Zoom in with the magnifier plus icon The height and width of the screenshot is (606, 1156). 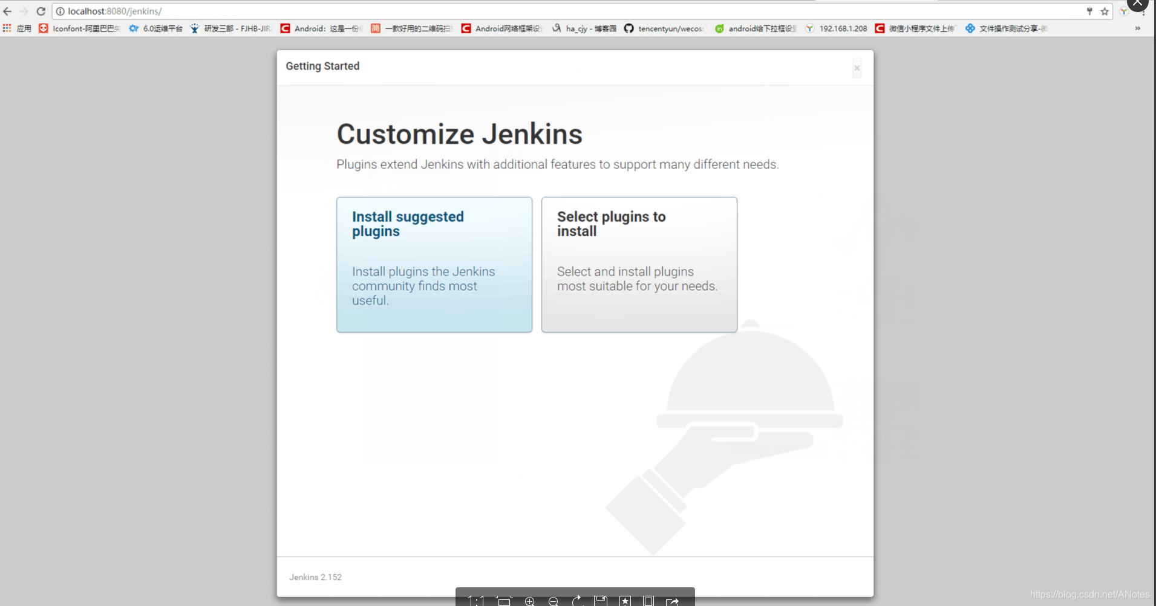coord(530,601)
